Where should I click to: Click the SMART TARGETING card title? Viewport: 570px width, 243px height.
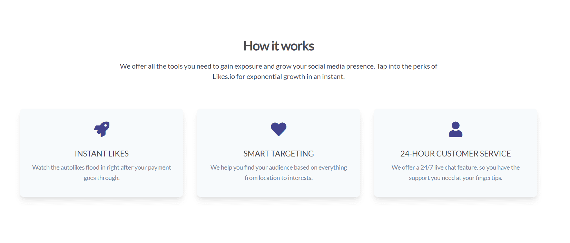(278, 154)
